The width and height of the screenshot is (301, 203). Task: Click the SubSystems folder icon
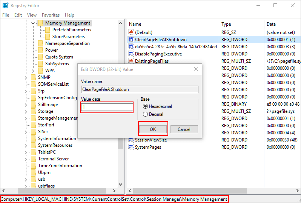pos(40,64)
